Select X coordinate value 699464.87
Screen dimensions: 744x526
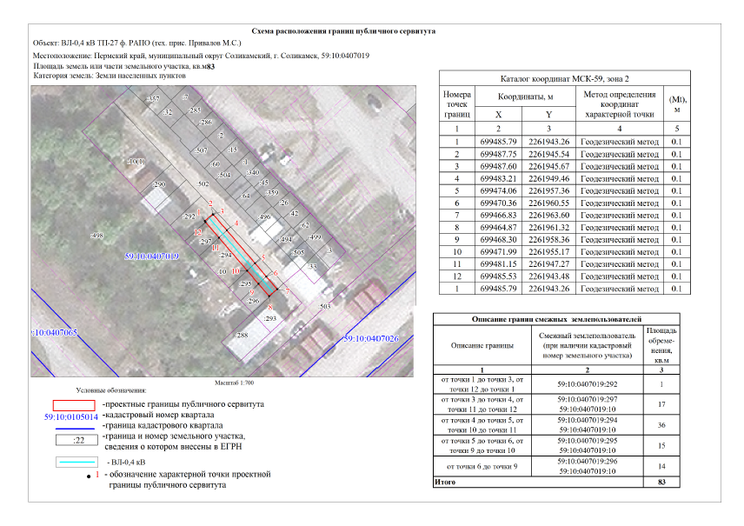coord(498,228)
